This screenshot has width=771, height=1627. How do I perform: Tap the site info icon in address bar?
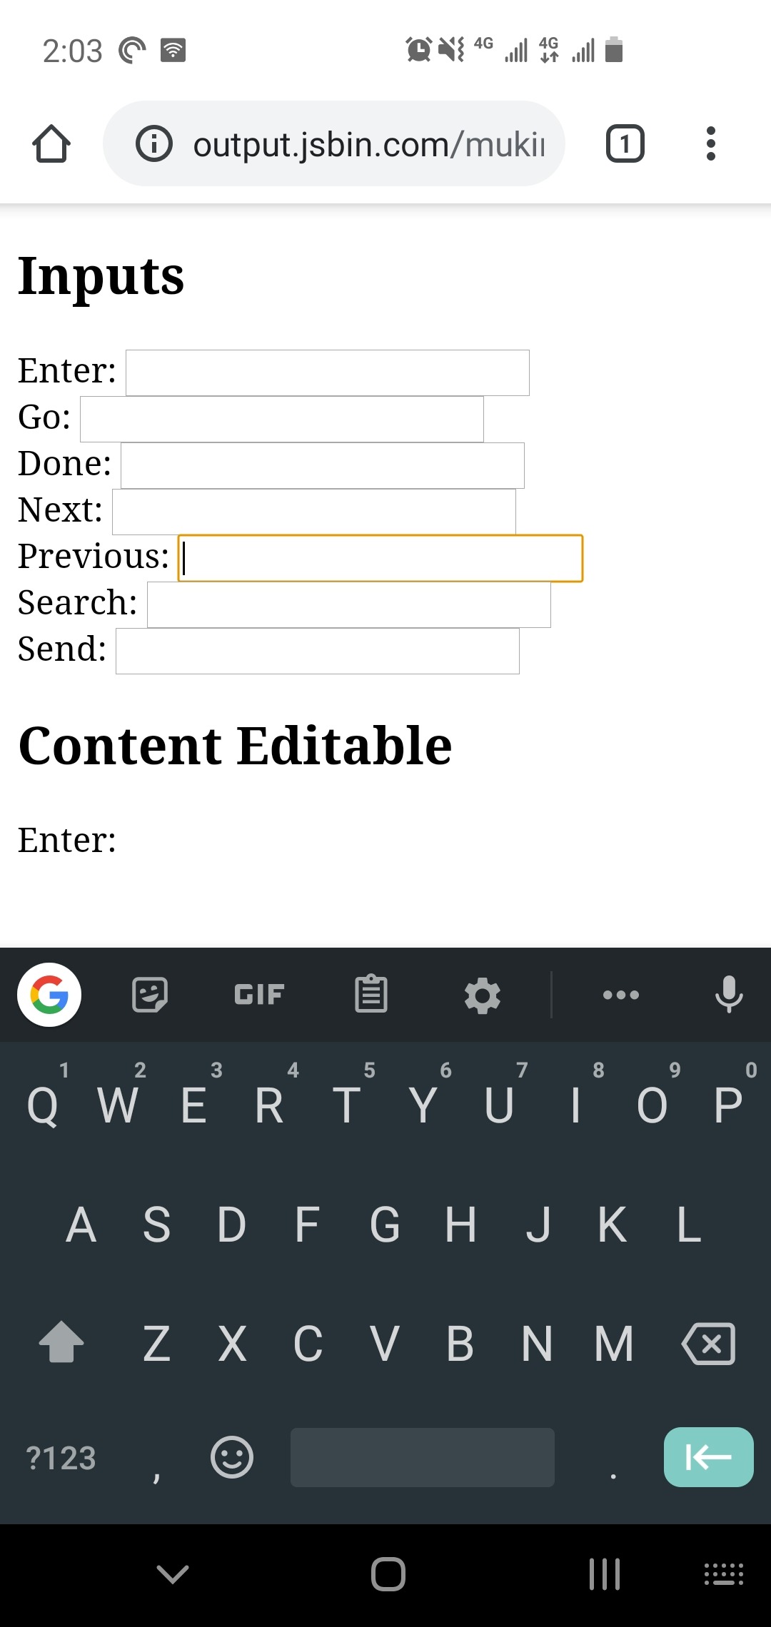[154, 143]
